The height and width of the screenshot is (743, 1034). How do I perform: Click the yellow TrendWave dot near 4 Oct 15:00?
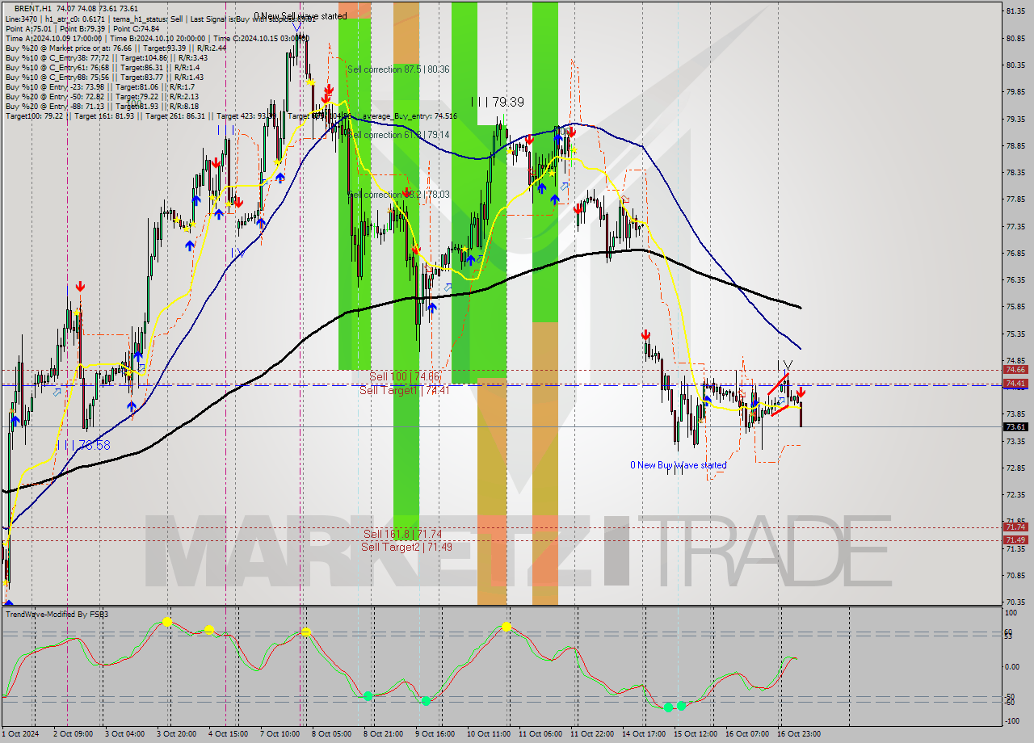tap(209, 628)
